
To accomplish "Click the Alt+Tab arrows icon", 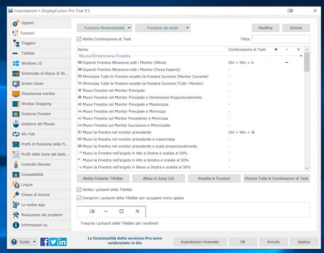I will (16, 134).
